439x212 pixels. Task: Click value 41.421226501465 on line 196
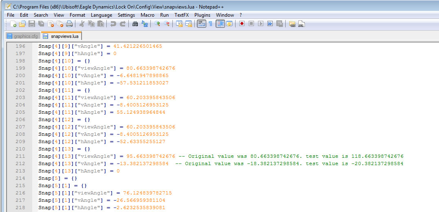pos(137,46)
